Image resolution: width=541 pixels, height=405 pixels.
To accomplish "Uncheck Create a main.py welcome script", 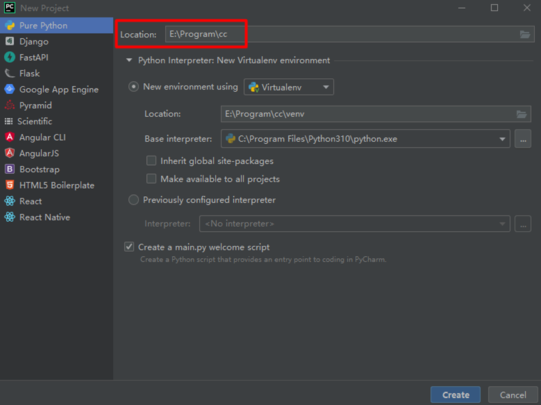I will [129, 247].
